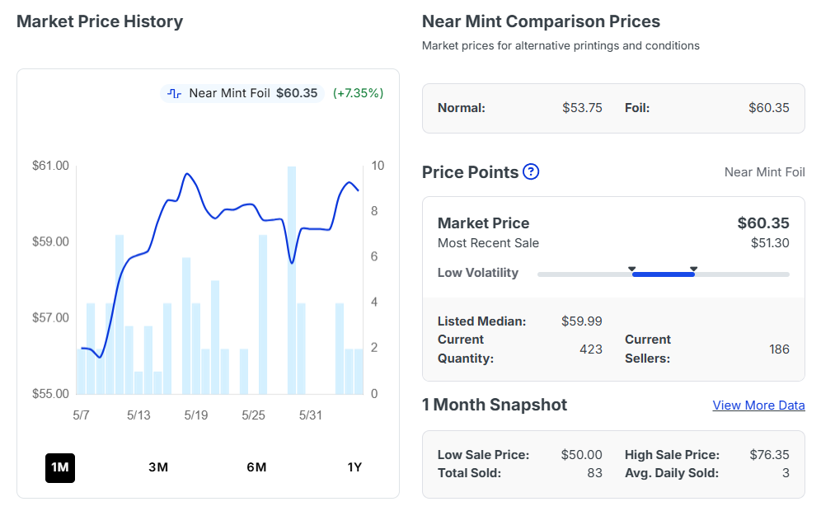Select the 1M time range tab
Screen dimensions: 821x511
click(x=60, y=467)
